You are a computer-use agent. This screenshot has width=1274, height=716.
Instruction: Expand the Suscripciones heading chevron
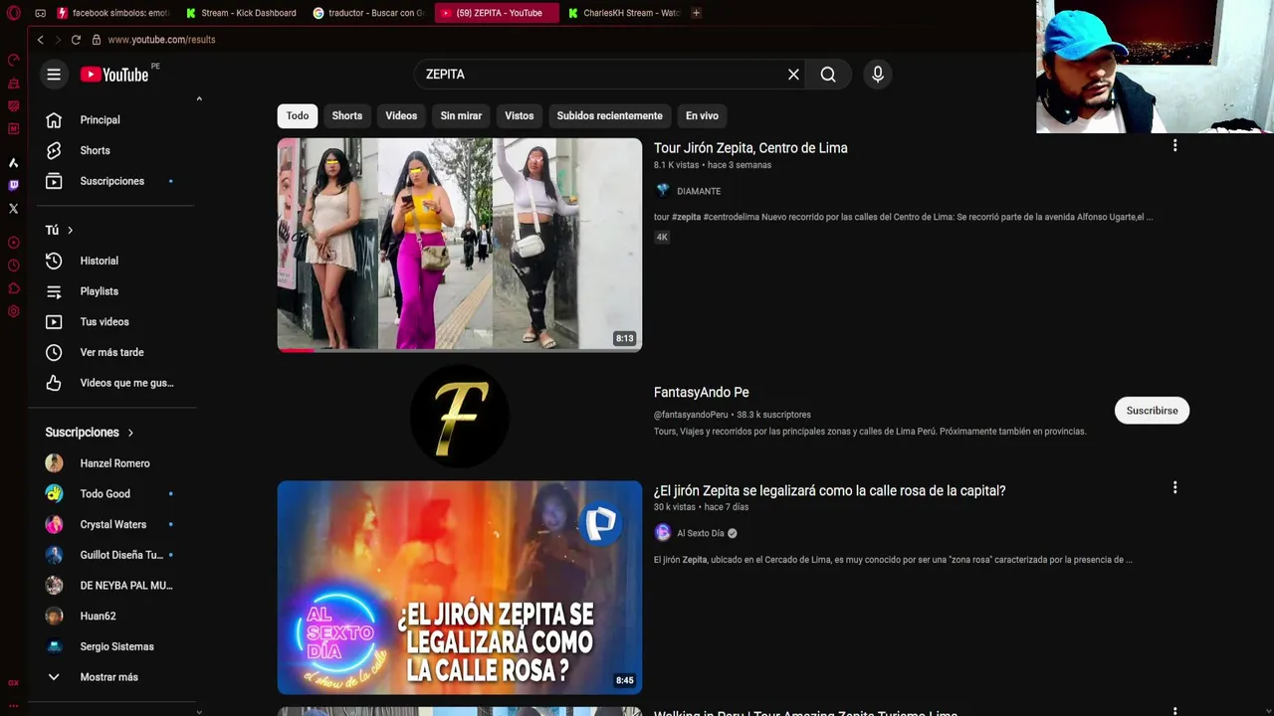click(130, 433)
